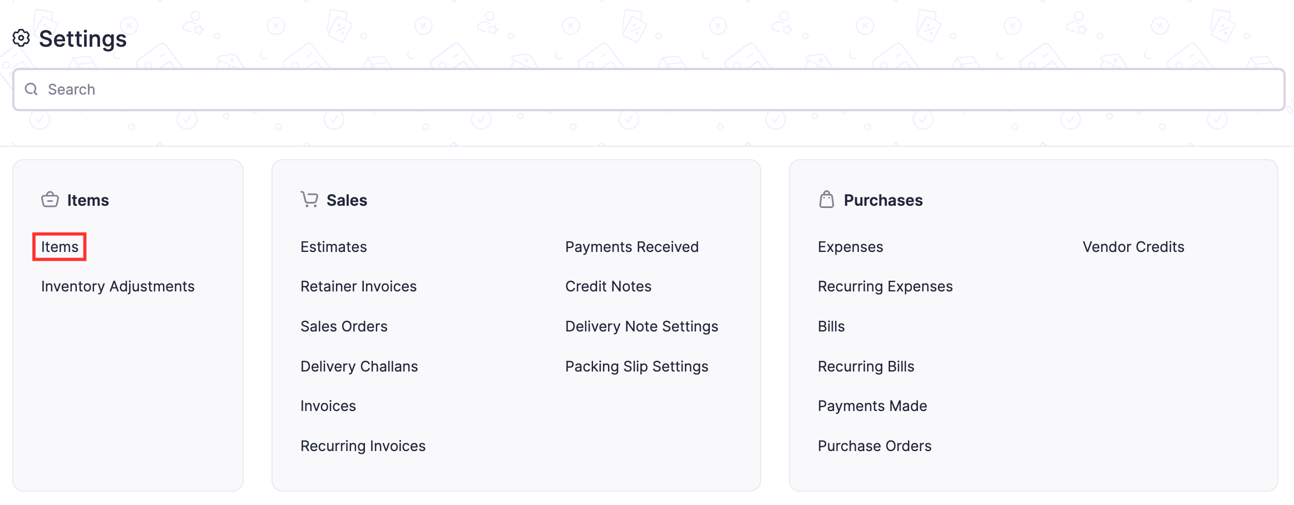Open Invoices settings
This screenshot has height=505, width=1294.
coord(328,405)
